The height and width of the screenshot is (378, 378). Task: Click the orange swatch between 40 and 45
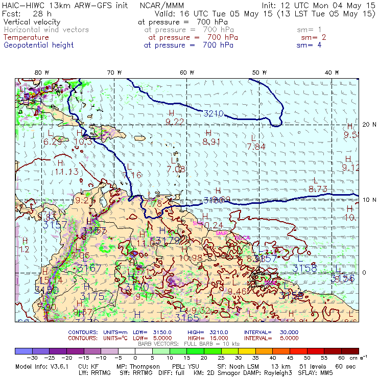(281, 351)
